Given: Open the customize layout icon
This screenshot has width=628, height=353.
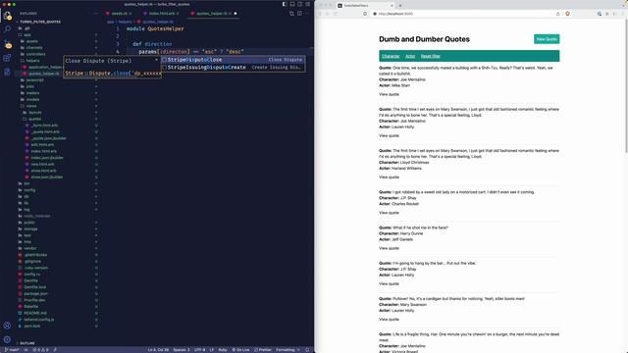Looking at the screenshot, I should coord(307,4).
